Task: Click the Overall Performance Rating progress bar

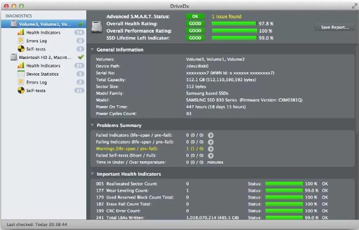Action: coord(234,31)
